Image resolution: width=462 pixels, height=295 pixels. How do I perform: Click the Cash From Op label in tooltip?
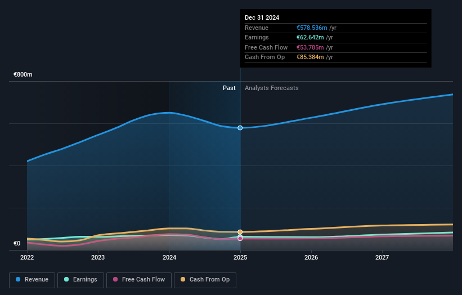pyautogui.click(x=265, y=57)
